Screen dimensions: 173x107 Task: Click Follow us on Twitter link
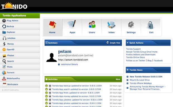click(x=136, y=61)
